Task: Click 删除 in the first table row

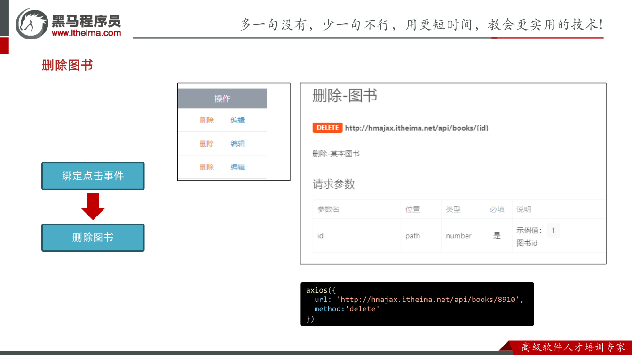Action: click(x=207, y=120)
